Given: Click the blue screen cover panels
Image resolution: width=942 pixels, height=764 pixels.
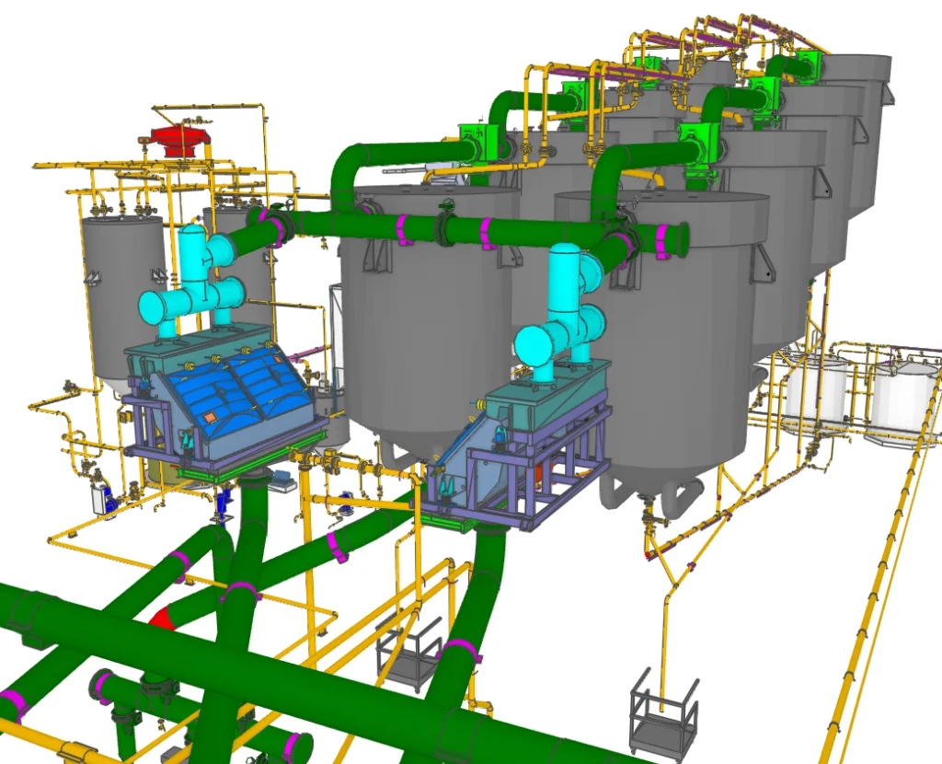Looking at the screenshot, I should (x=230, y=386).
